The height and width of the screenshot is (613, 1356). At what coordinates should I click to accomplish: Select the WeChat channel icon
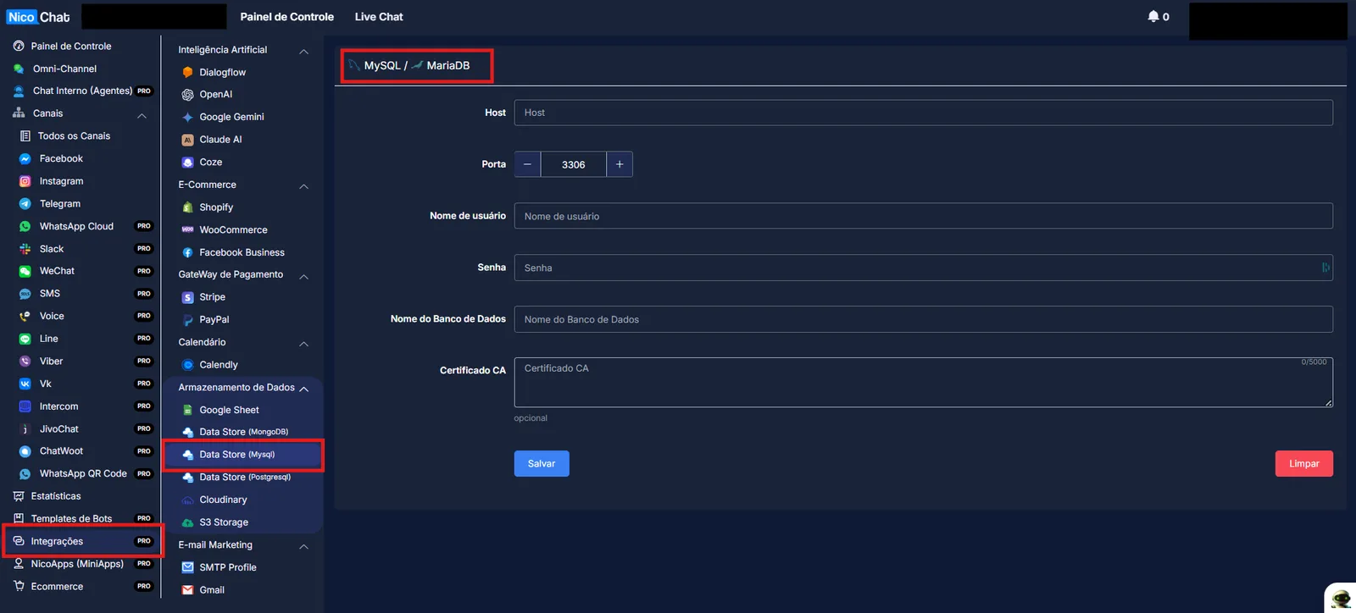pos(25,271)
